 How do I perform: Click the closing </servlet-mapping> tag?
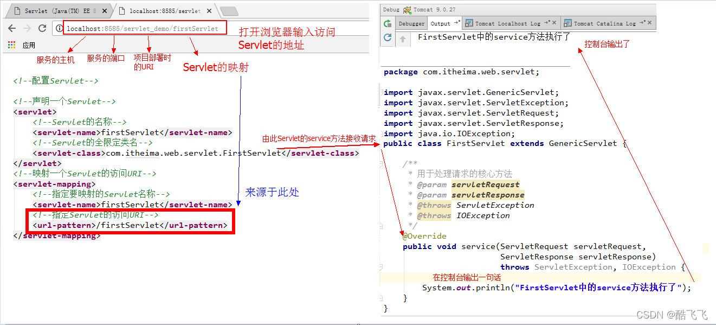pyautogui.click(x=57, y=235)
